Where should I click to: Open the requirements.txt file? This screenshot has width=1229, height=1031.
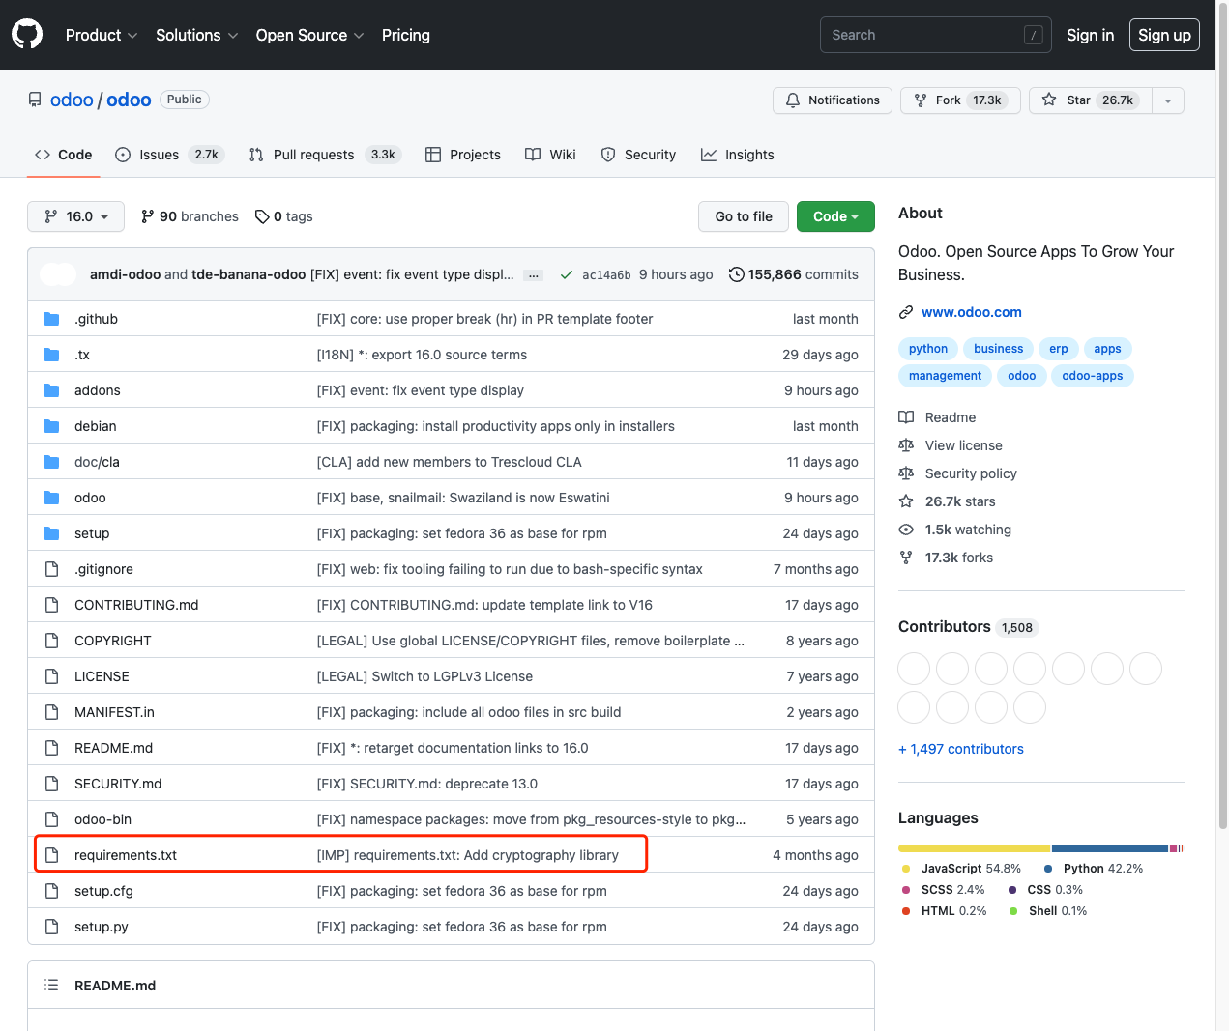[x=126, y=855]
